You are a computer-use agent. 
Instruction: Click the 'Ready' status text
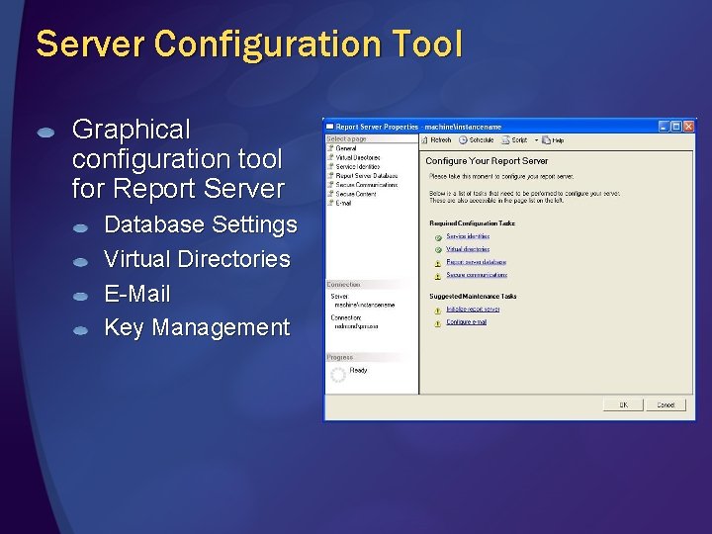pyautogui.click(x=358, y=370)
